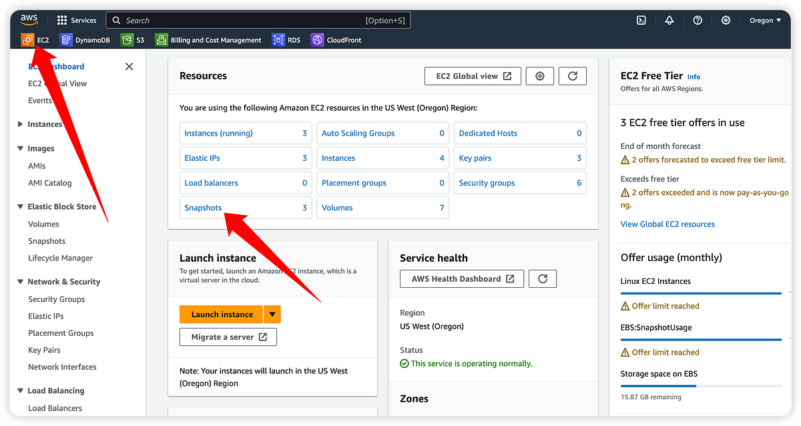
Task: Open RDS from the favorites bar
Action: [286, 40]
